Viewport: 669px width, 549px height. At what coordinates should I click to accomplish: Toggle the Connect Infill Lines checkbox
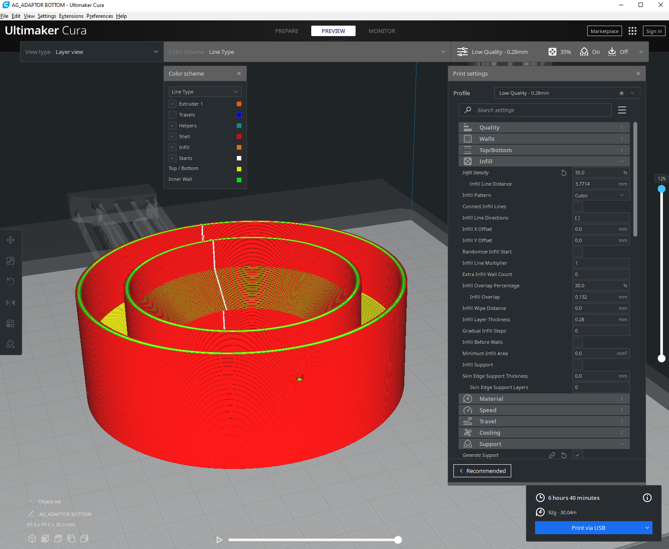point(578,206)
